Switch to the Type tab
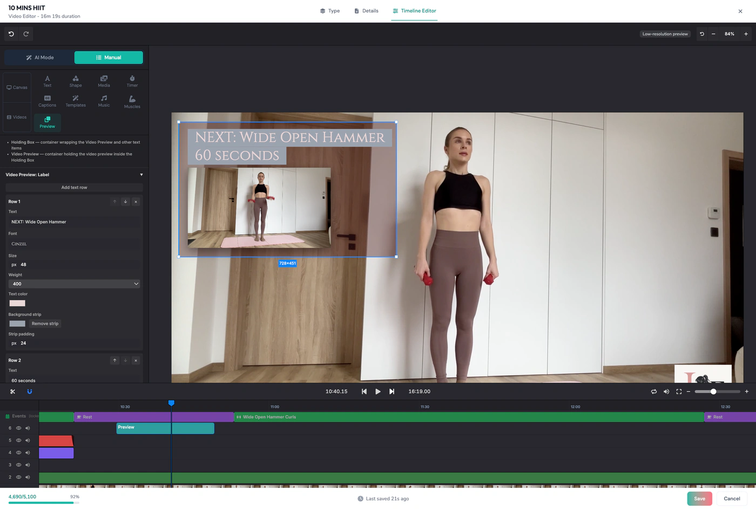756x509 pixels. 330,11
